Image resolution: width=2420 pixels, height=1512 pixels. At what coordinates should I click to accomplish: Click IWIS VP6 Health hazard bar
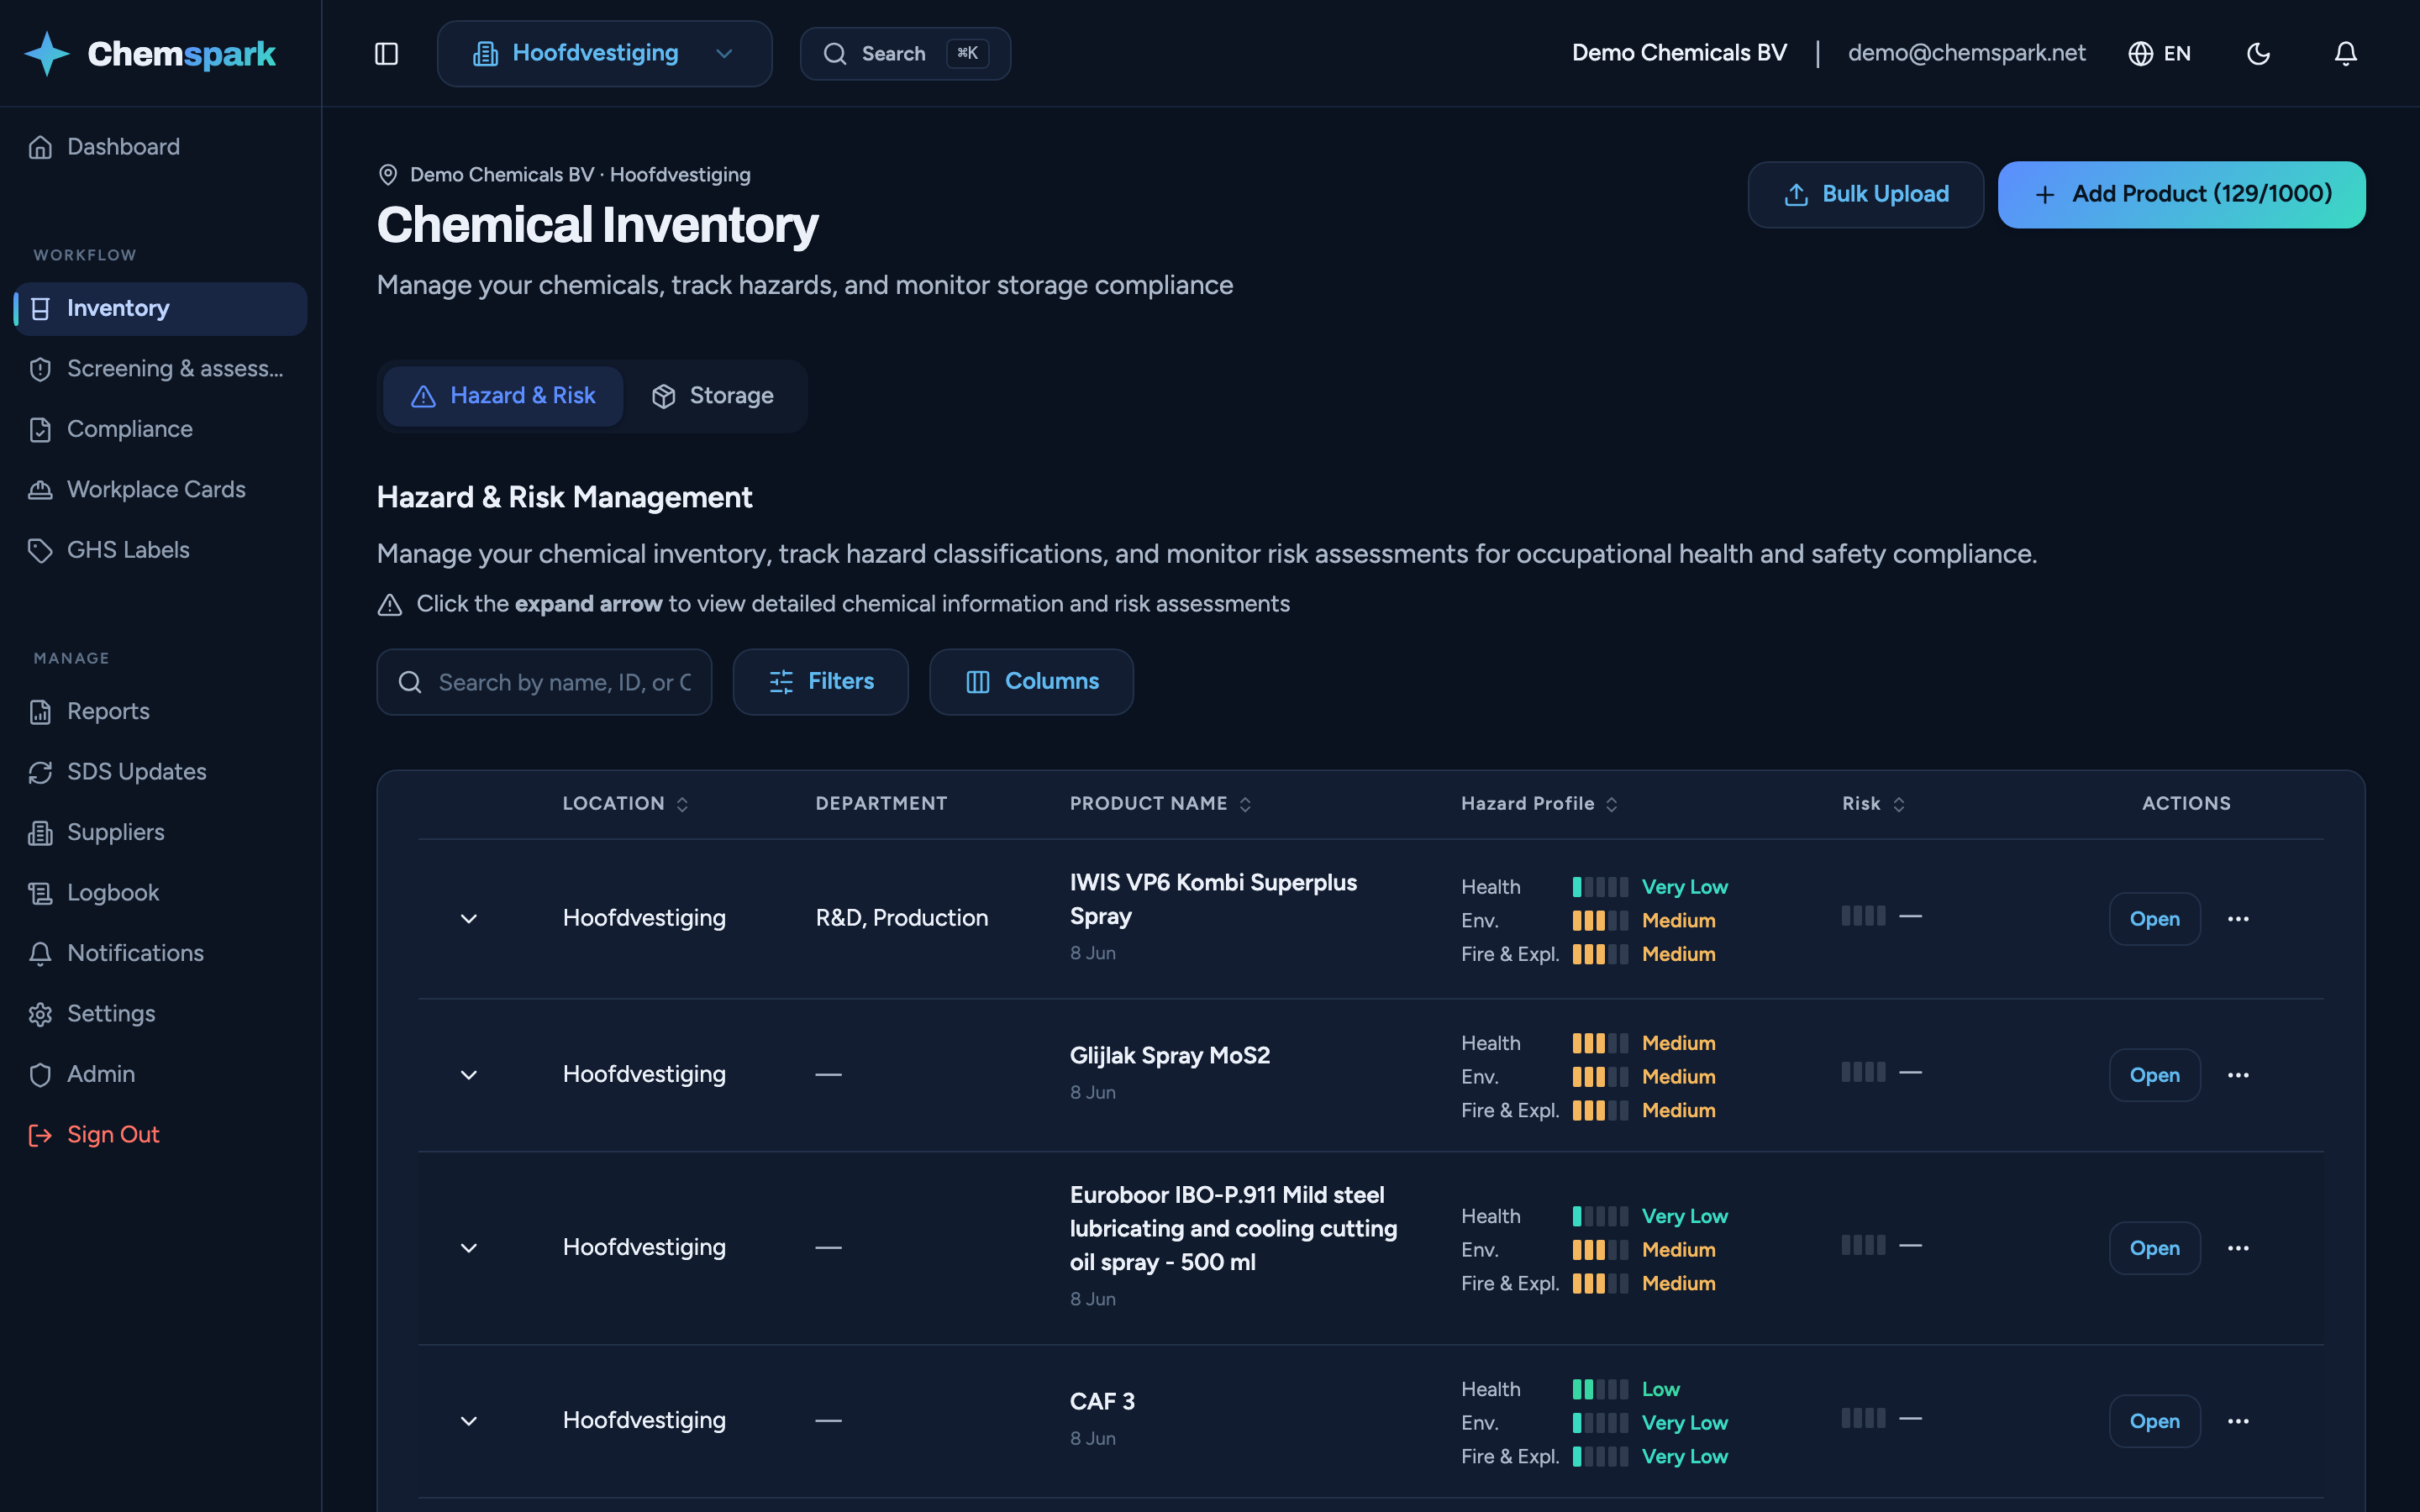1600,887
